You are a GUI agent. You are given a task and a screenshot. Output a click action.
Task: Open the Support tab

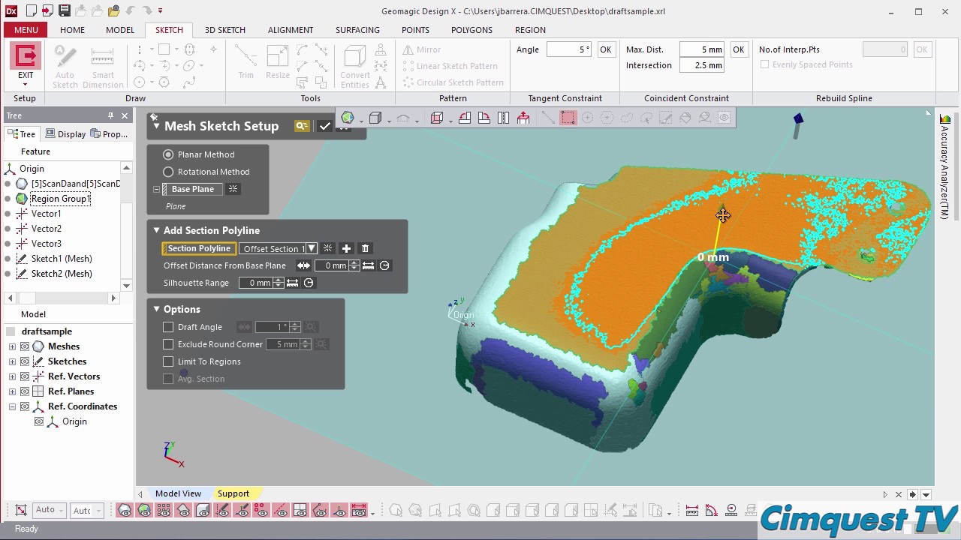tap(233, 493)
